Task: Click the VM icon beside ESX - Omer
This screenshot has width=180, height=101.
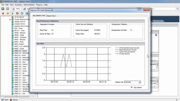Action: coord(12,28)
